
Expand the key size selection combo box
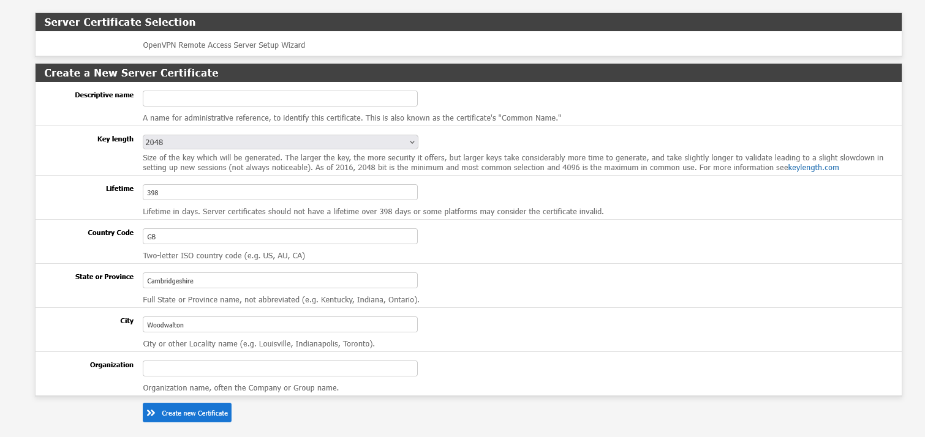[279, 141]
